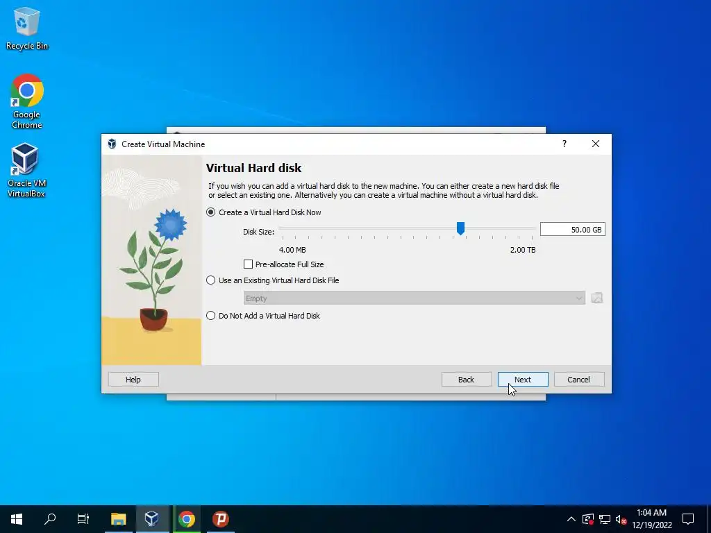Click the Create Virtual Machine title text
711x533 pixels.
(x=163, y=144)
